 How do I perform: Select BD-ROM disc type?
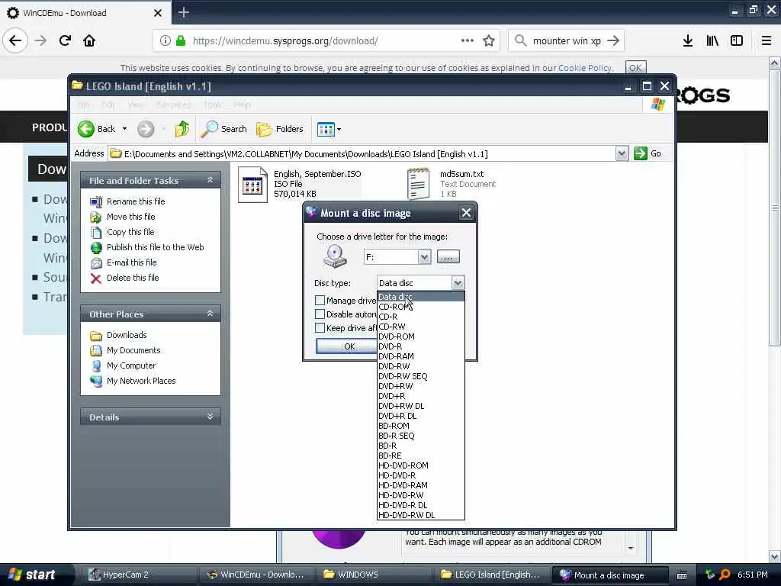tap(421, 426)
